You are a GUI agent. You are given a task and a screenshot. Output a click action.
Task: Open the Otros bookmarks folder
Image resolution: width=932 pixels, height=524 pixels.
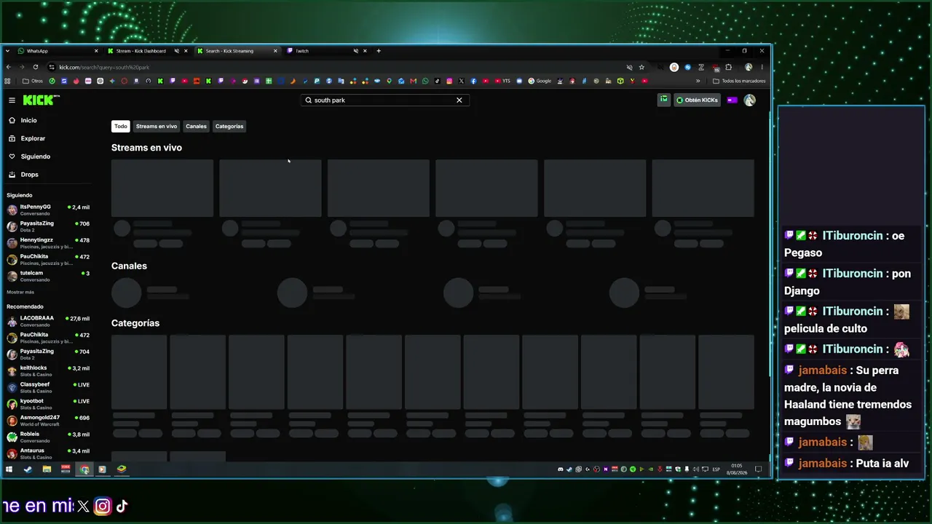[x=33, y=81]
